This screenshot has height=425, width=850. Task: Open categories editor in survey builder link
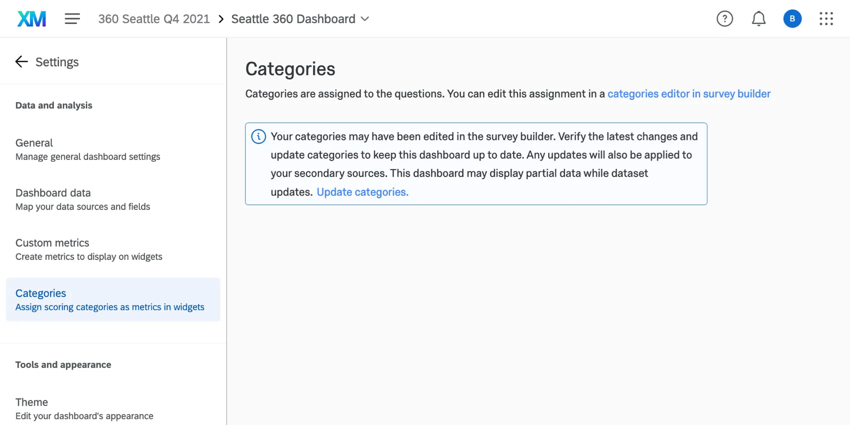688,94
